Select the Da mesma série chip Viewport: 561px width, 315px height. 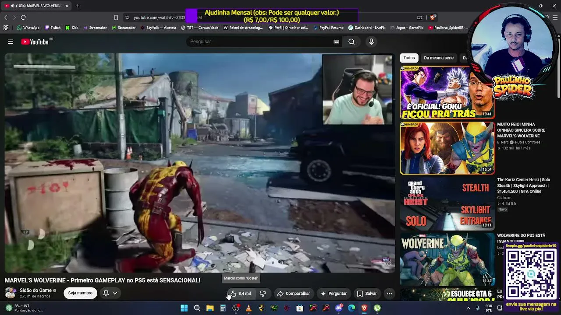click(x=439, y=58)
